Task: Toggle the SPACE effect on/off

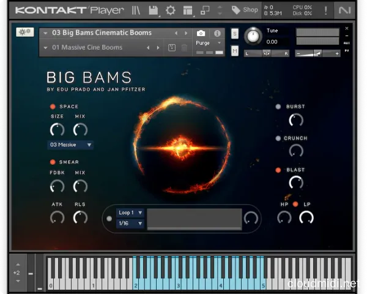Action: 53,107
